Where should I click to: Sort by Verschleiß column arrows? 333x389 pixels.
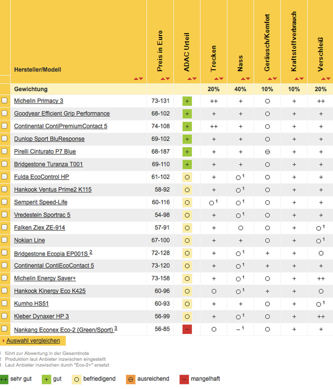(x=326, y=79)
